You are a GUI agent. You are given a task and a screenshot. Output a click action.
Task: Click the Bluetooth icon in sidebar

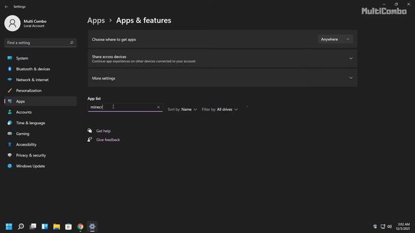(10, 69)
